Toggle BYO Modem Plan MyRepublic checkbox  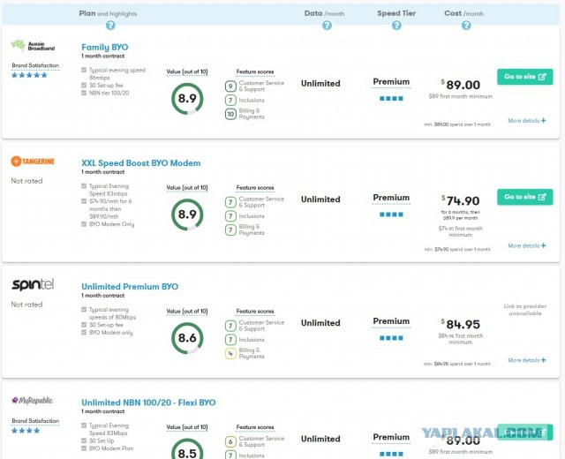click(84, 448)
